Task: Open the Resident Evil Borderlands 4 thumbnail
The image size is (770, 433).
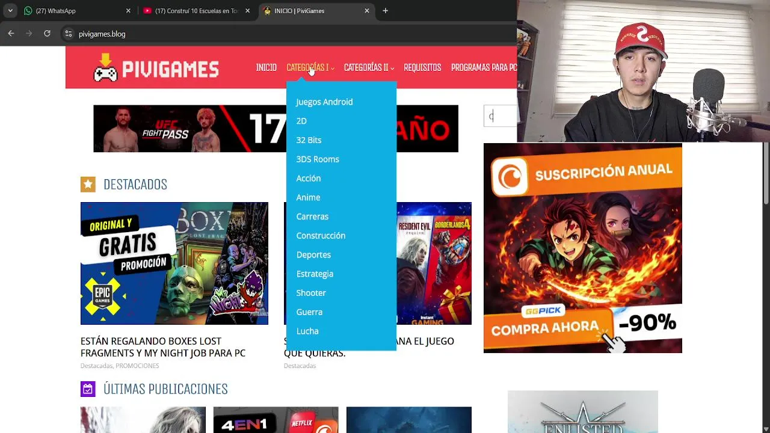Action: click(x=434, y=263)
